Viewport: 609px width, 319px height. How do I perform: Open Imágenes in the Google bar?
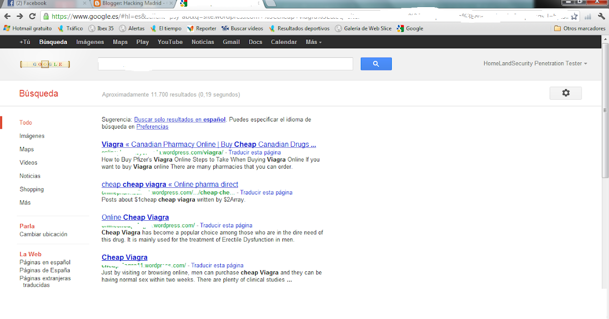click(90, 42)
